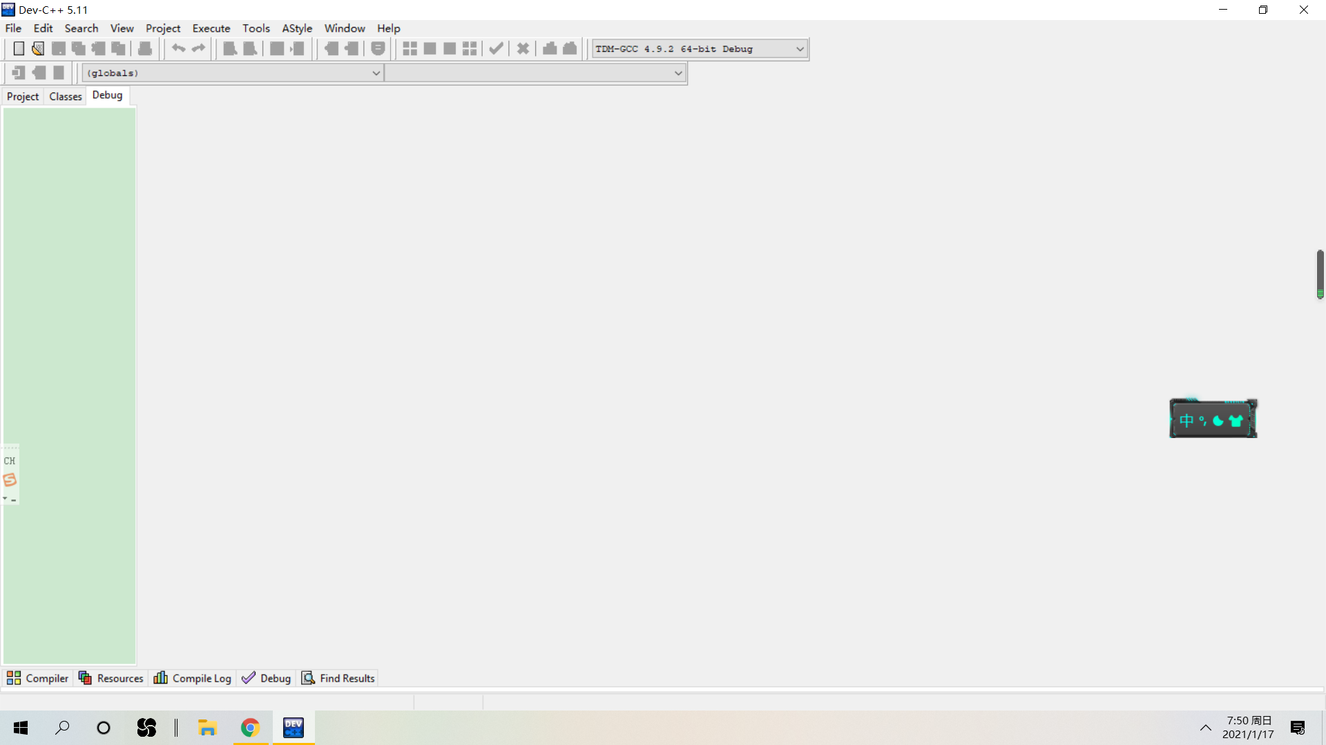Create a new file with the New toolbar icon
This screenshot has width=1326, height=745.
coord(19,48)
